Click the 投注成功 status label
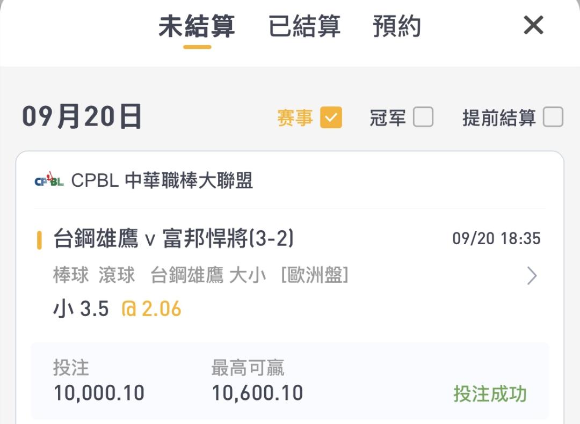Image resolution: width=580 pixels, height=424 pixels. tap(490, 394)
